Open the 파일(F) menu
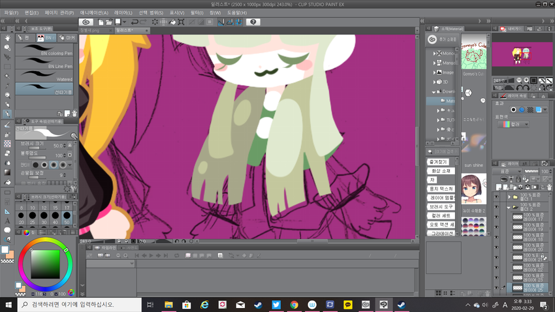Screen dimensions: 555x312 pos(11,13)
